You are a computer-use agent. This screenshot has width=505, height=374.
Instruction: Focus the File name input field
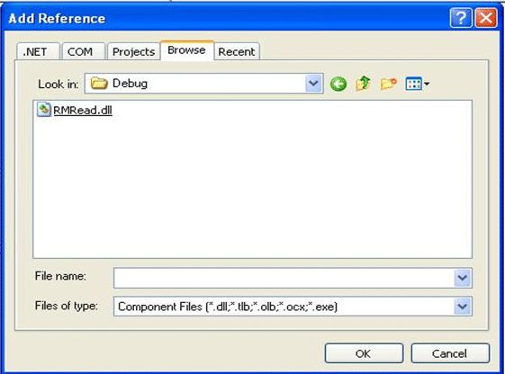tap(284, 278)
